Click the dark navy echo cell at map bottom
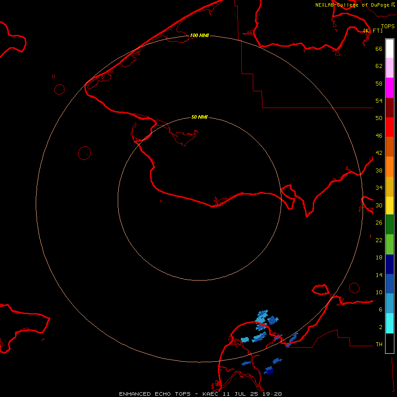Viewport: 397px width, 397px height. [x=270, y=372]
